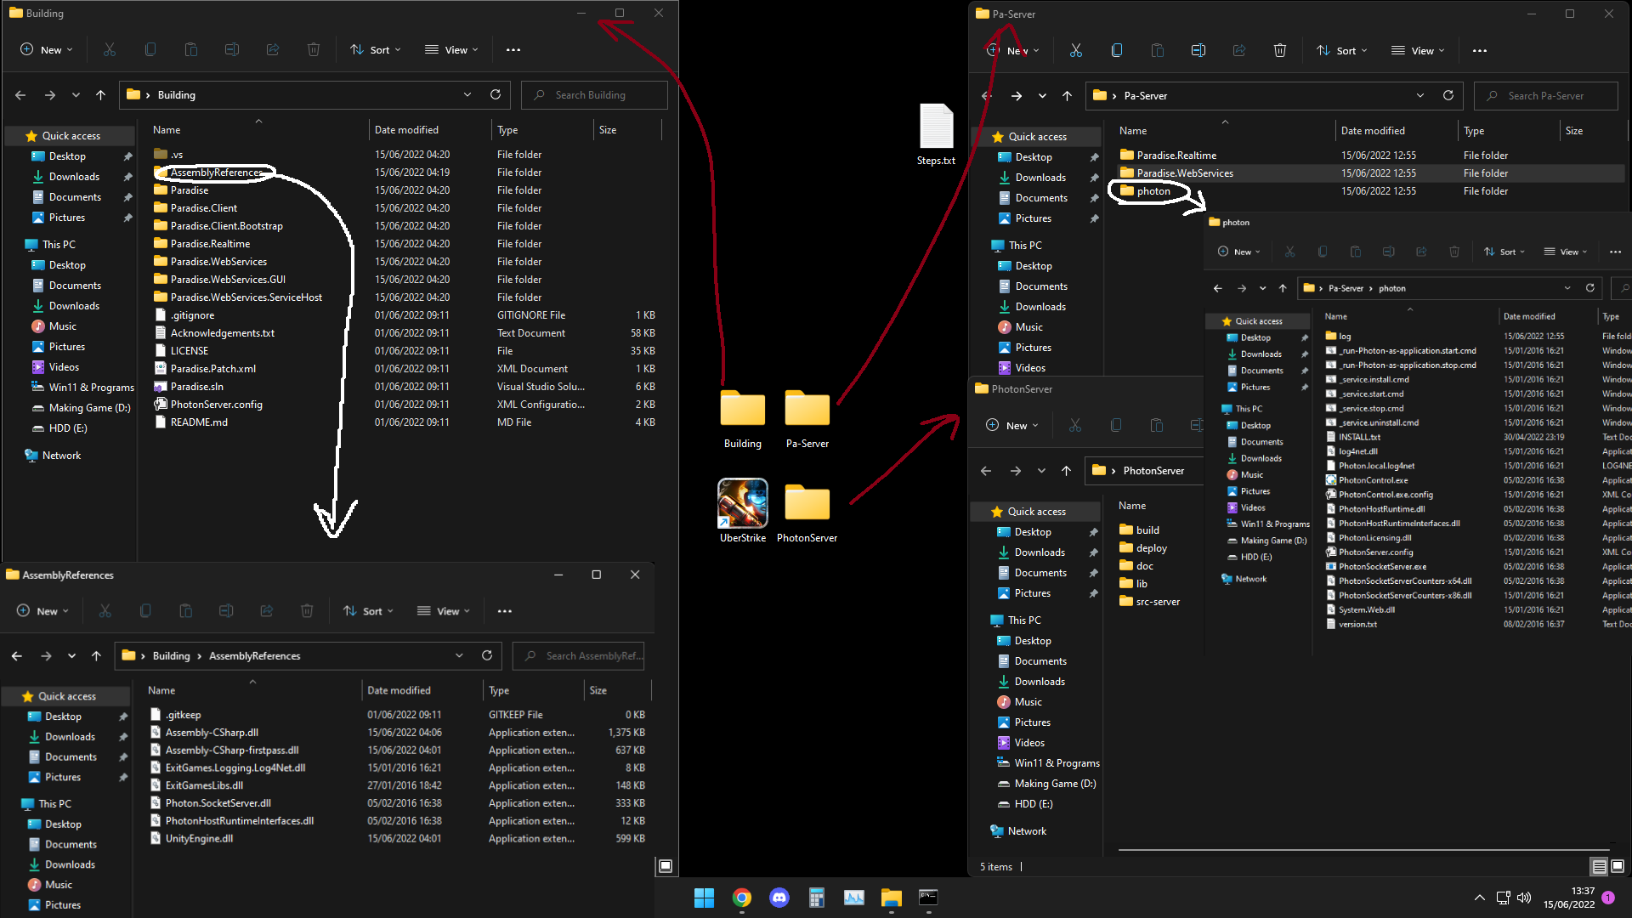
Task: Go up one level in AssemblyReferences window
Action: [x=96, y=655]
